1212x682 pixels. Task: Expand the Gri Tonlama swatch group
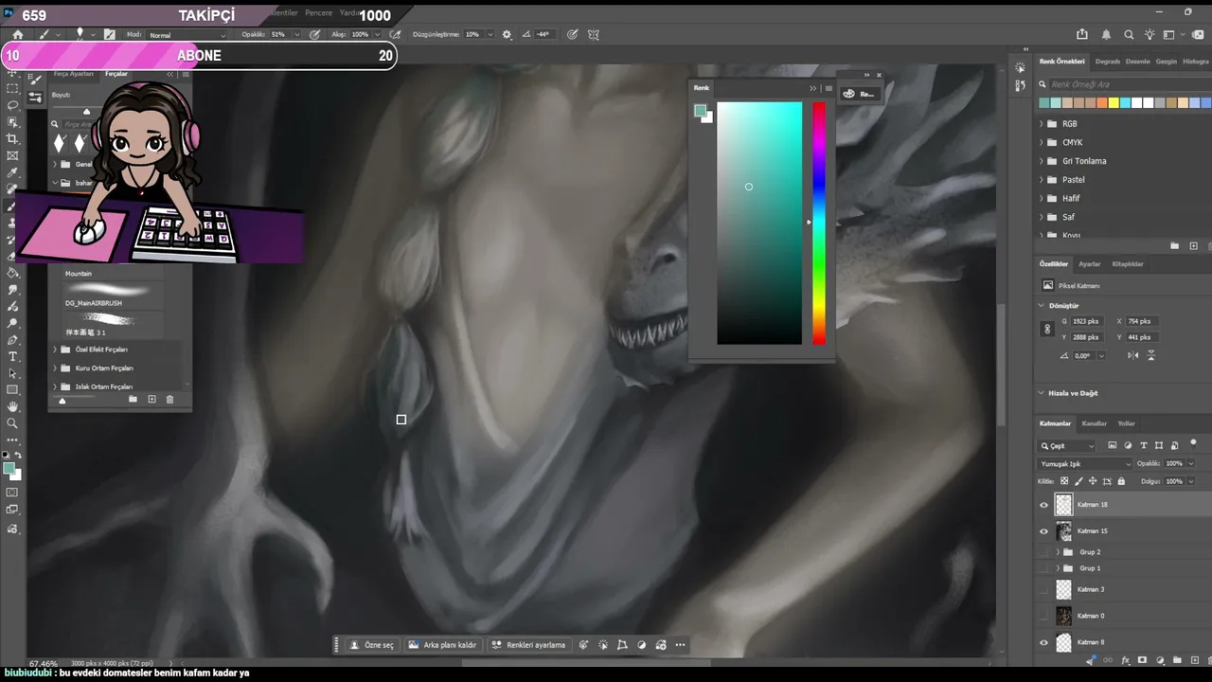[1042, 161]
